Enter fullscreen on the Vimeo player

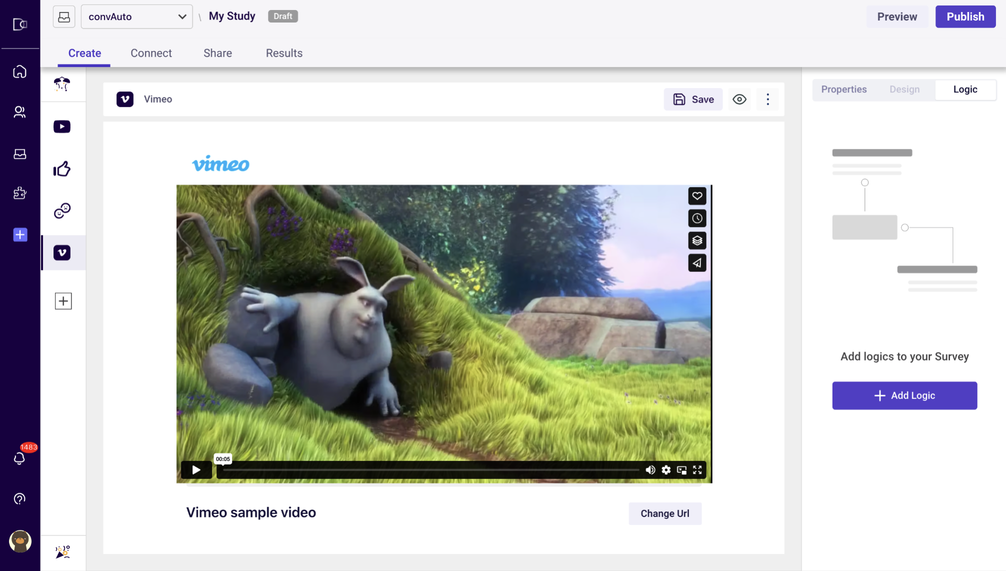[697, 470]
